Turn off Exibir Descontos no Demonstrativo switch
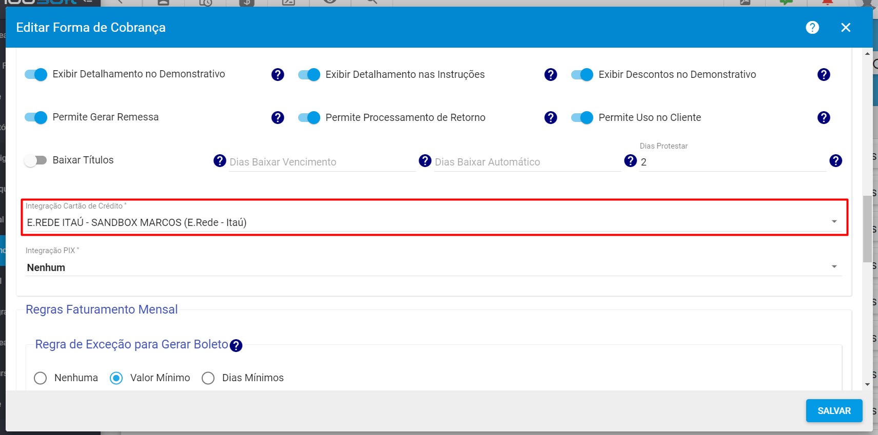This screenshot has height=435, width=878. 582,75
